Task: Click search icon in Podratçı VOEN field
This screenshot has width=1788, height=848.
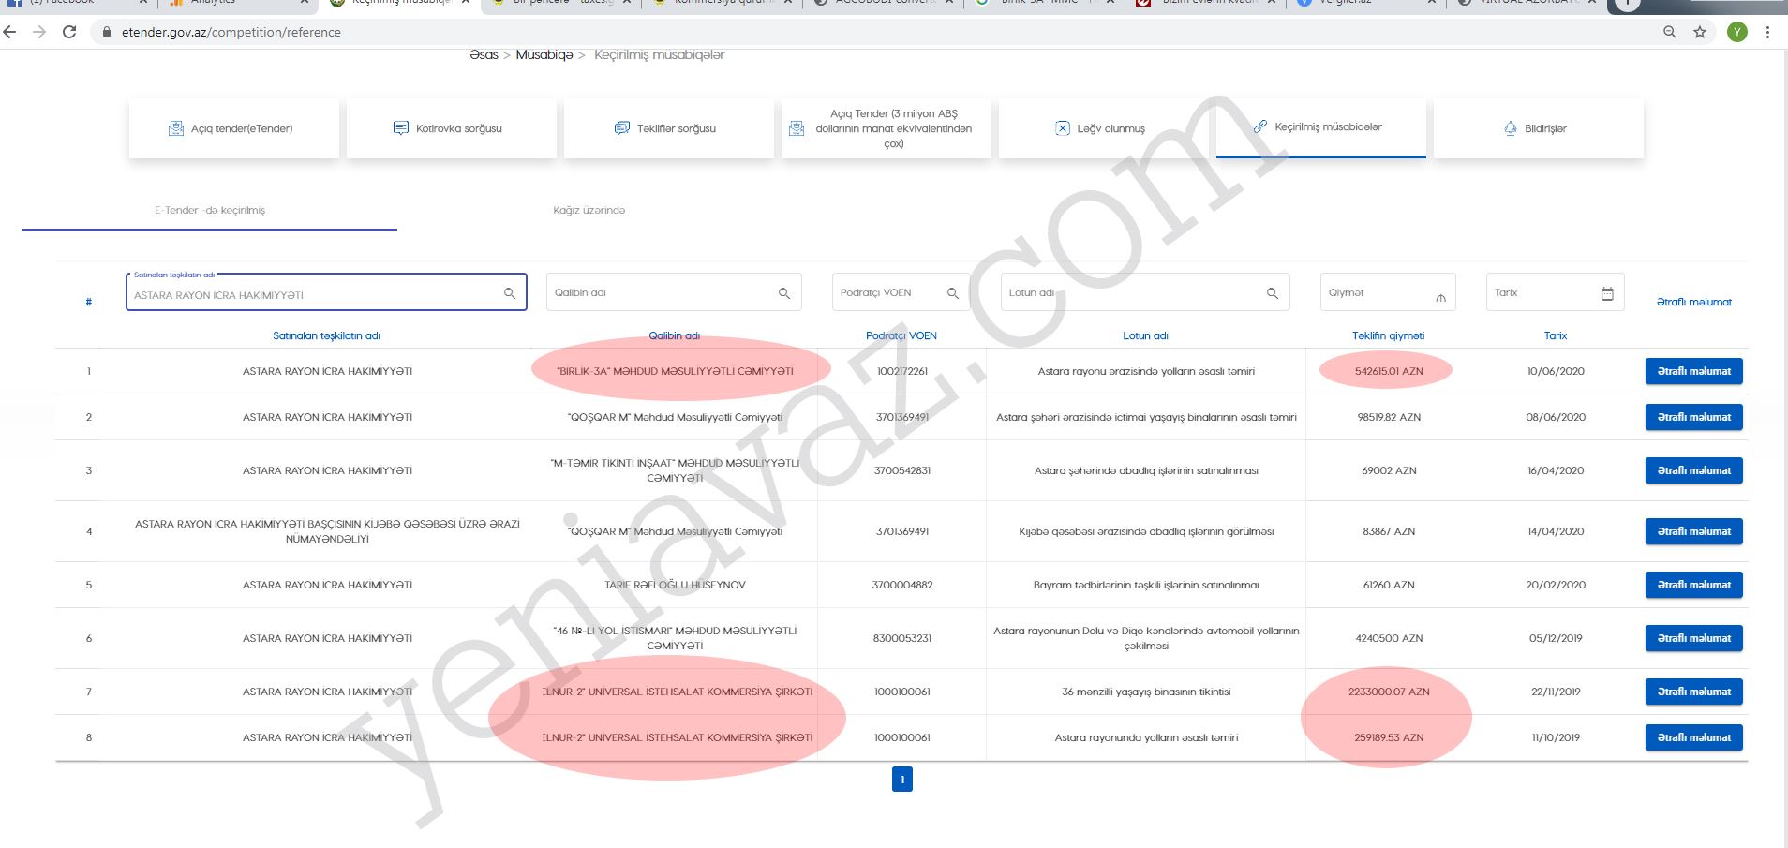Action: tap(953, 293)
